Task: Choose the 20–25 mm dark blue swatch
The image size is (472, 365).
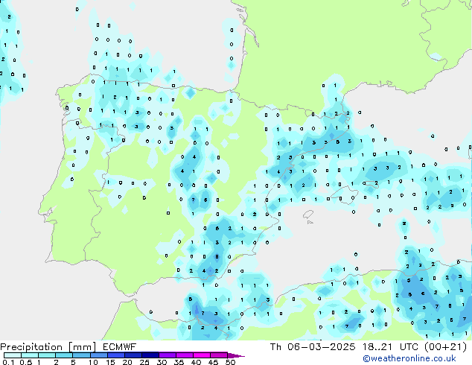Action: [x=133, y=355]
